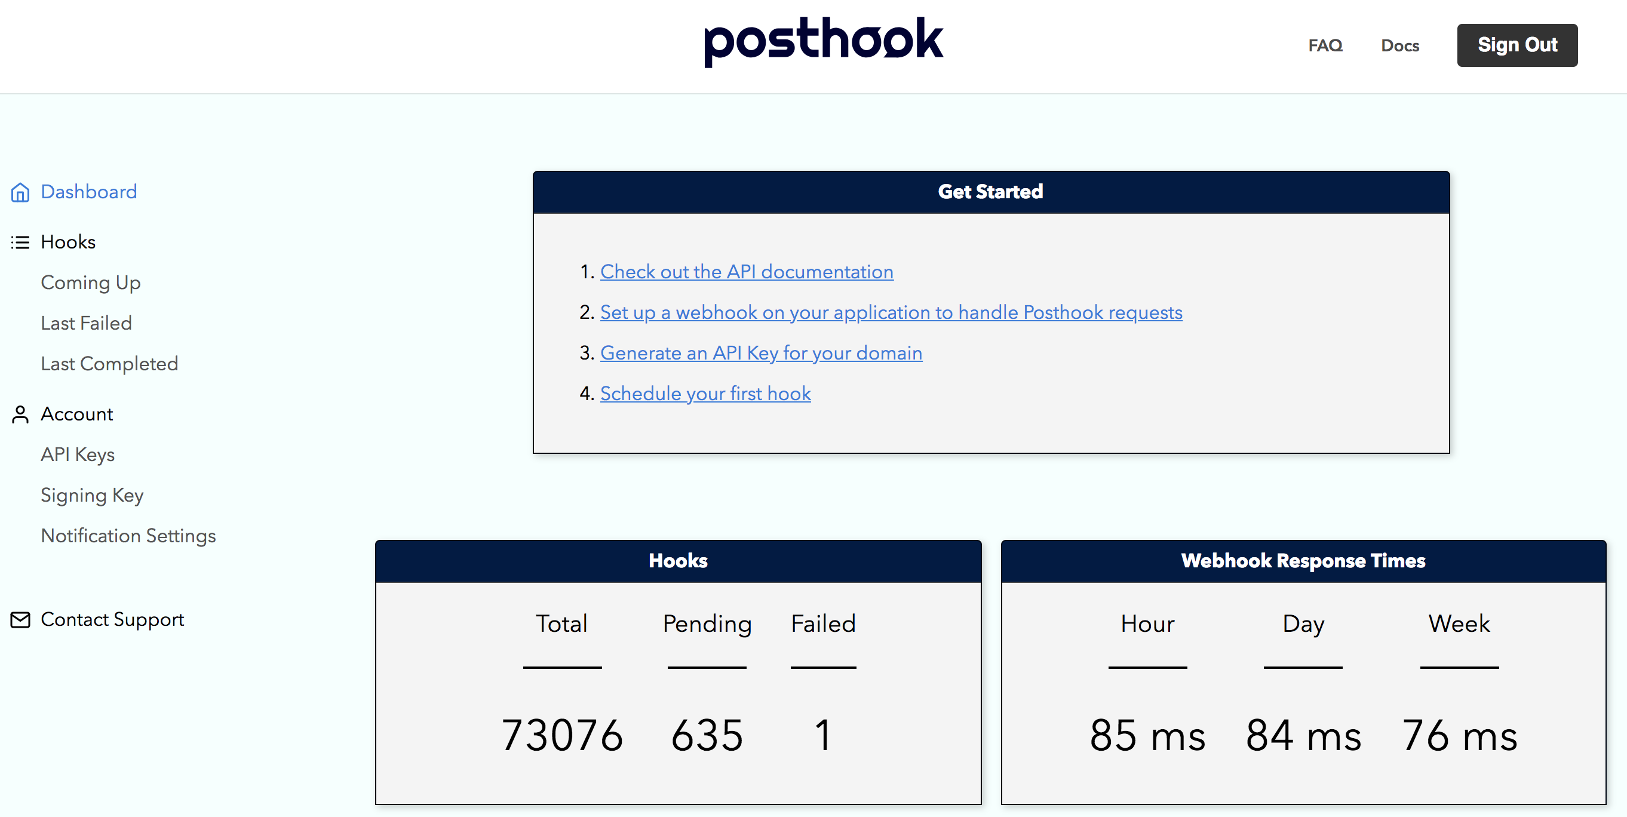Click the Pending hooks count 635
The image size is (1627, 817).
[x=706, y=735]
